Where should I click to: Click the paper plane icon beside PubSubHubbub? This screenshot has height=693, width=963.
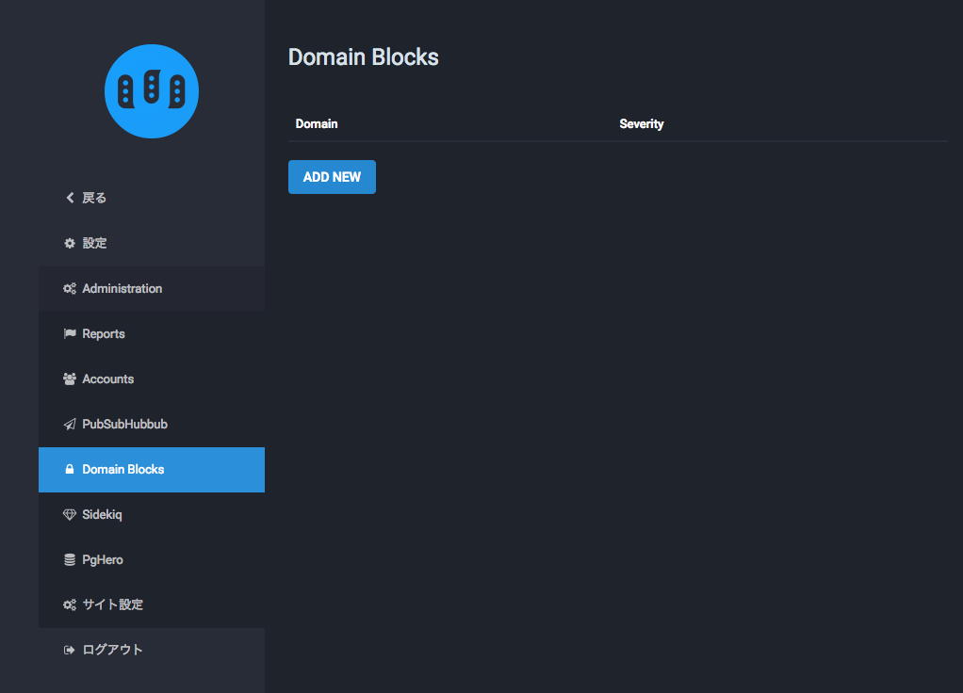pyautogui.click(x=70, y=424)
